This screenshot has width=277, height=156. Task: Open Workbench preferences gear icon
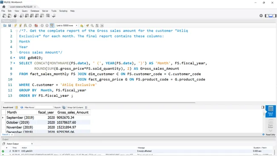[x=261, y=16]
